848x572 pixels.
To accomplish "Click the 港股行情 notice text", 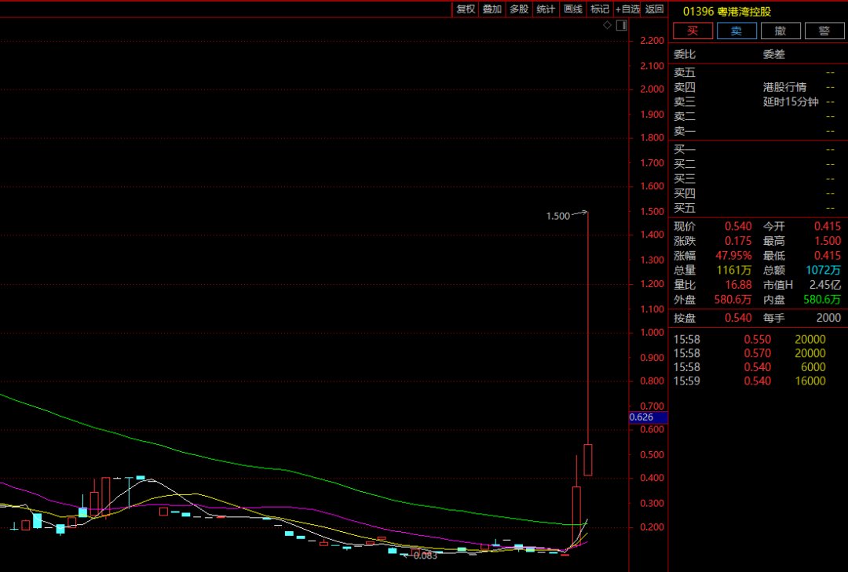I will [784, 87].
